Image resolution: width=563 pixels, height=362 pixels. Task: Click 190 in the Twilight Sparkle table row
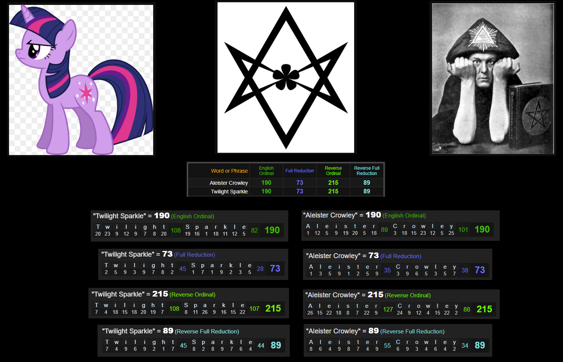[266, 191]
